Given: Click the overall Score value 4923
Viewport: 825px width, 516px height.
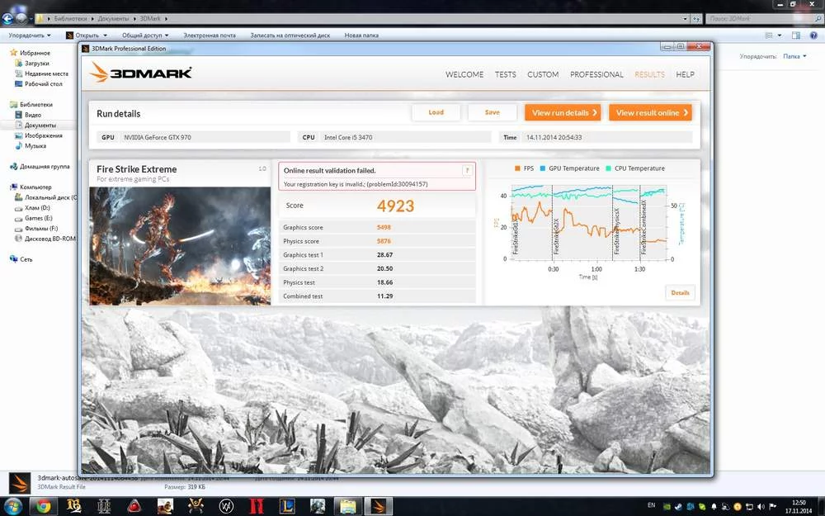Looking at the screenshot, I should (395, 206).
